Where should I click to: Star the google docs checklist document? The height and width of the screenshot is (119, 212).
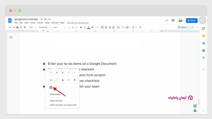[x=41, y=19]
